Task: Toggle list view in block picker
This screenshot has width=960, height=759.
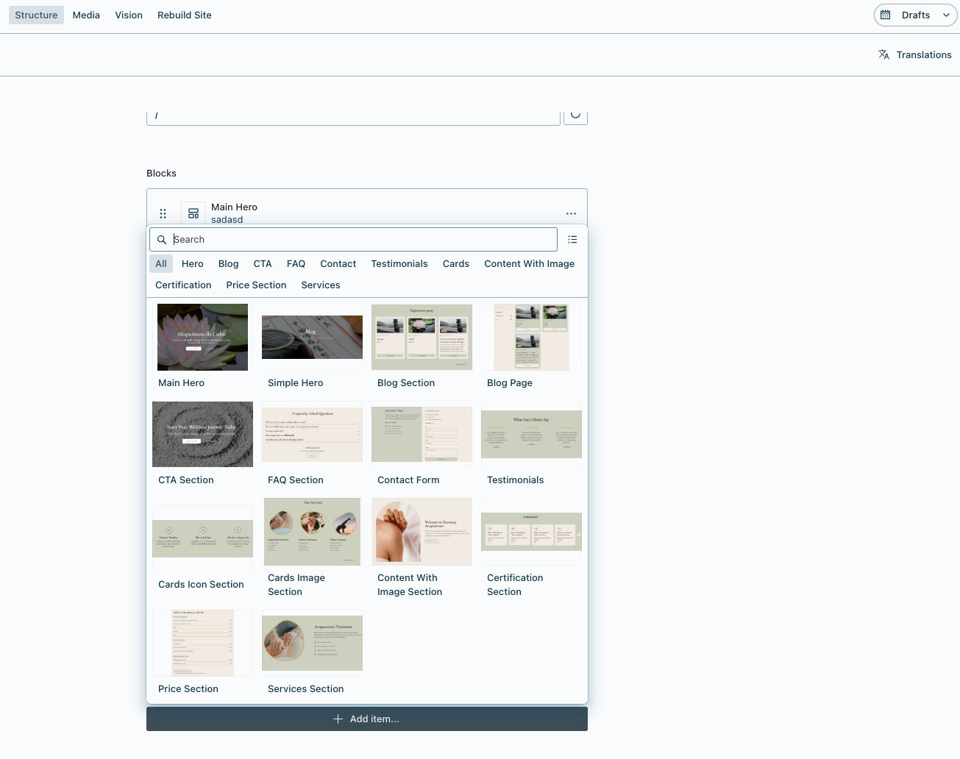Action: 572,240
